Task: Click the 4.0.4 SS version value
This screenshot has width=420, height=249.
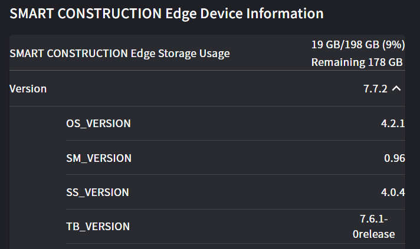Action: click(x=393, y=192)
